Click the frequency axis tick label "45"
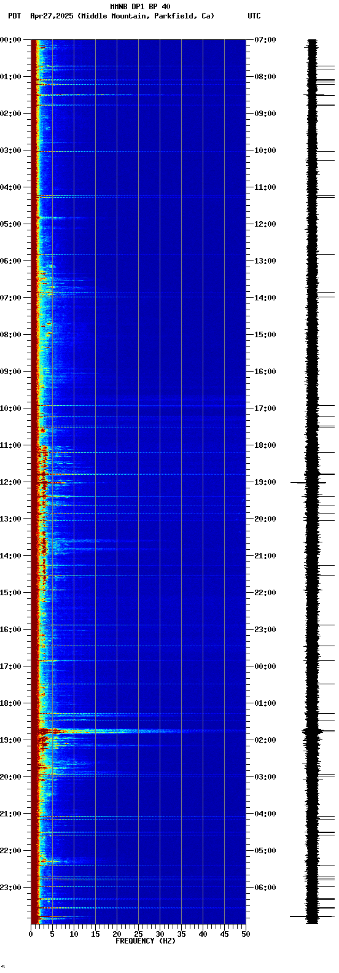 (x=224, y=934)
